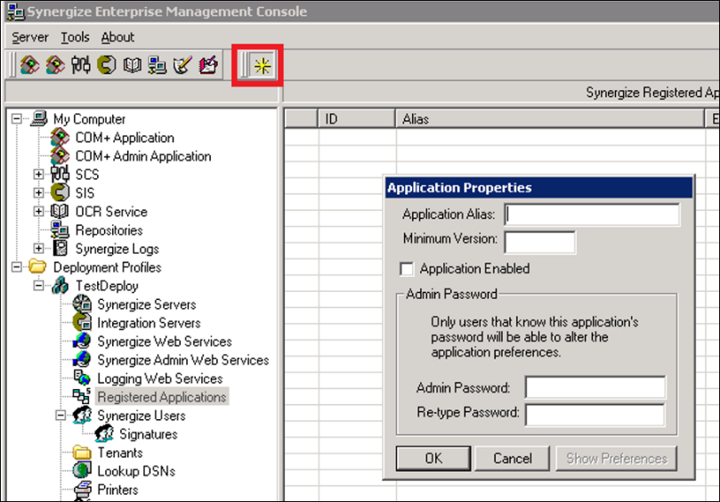Click the Alias column header
Image resolution: width=720 pixels, height=502 pixels.
point(550,119)
